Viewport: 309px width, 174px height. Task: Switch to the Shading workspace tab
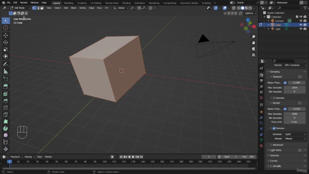tap(126, 3)
